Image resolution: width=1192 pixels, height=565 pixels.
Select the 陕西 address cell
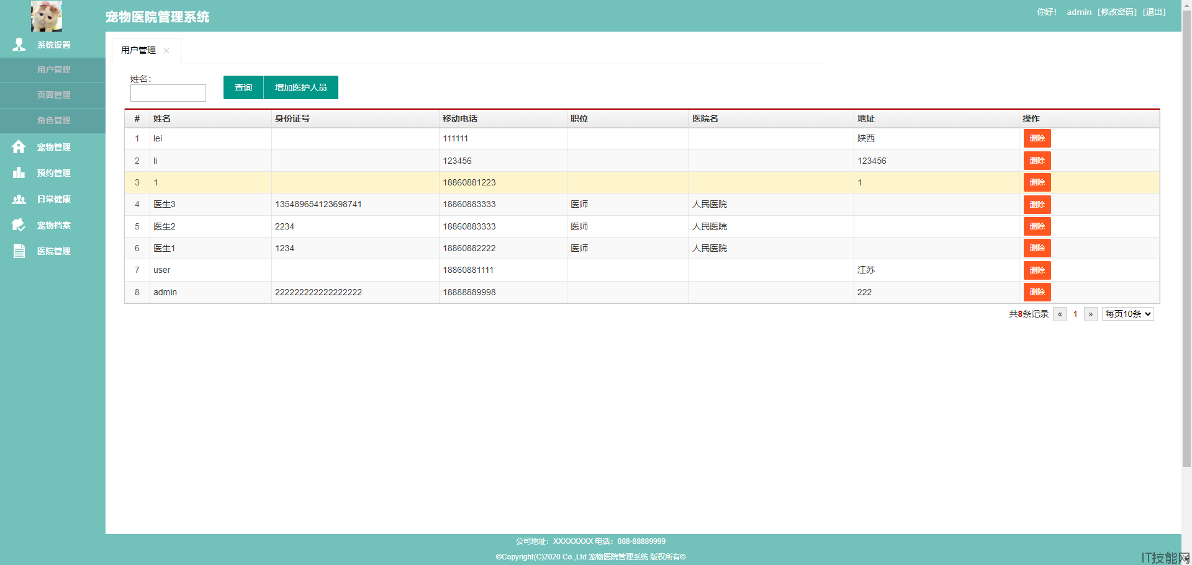[936, 138]
